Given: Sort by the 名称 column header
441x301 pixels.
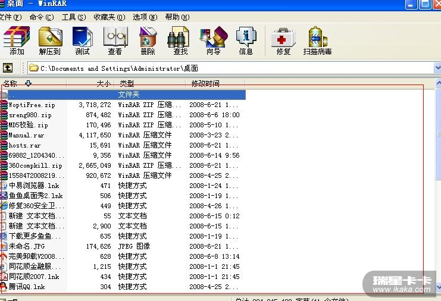Looking at the screenshot, I should point(33,83).
